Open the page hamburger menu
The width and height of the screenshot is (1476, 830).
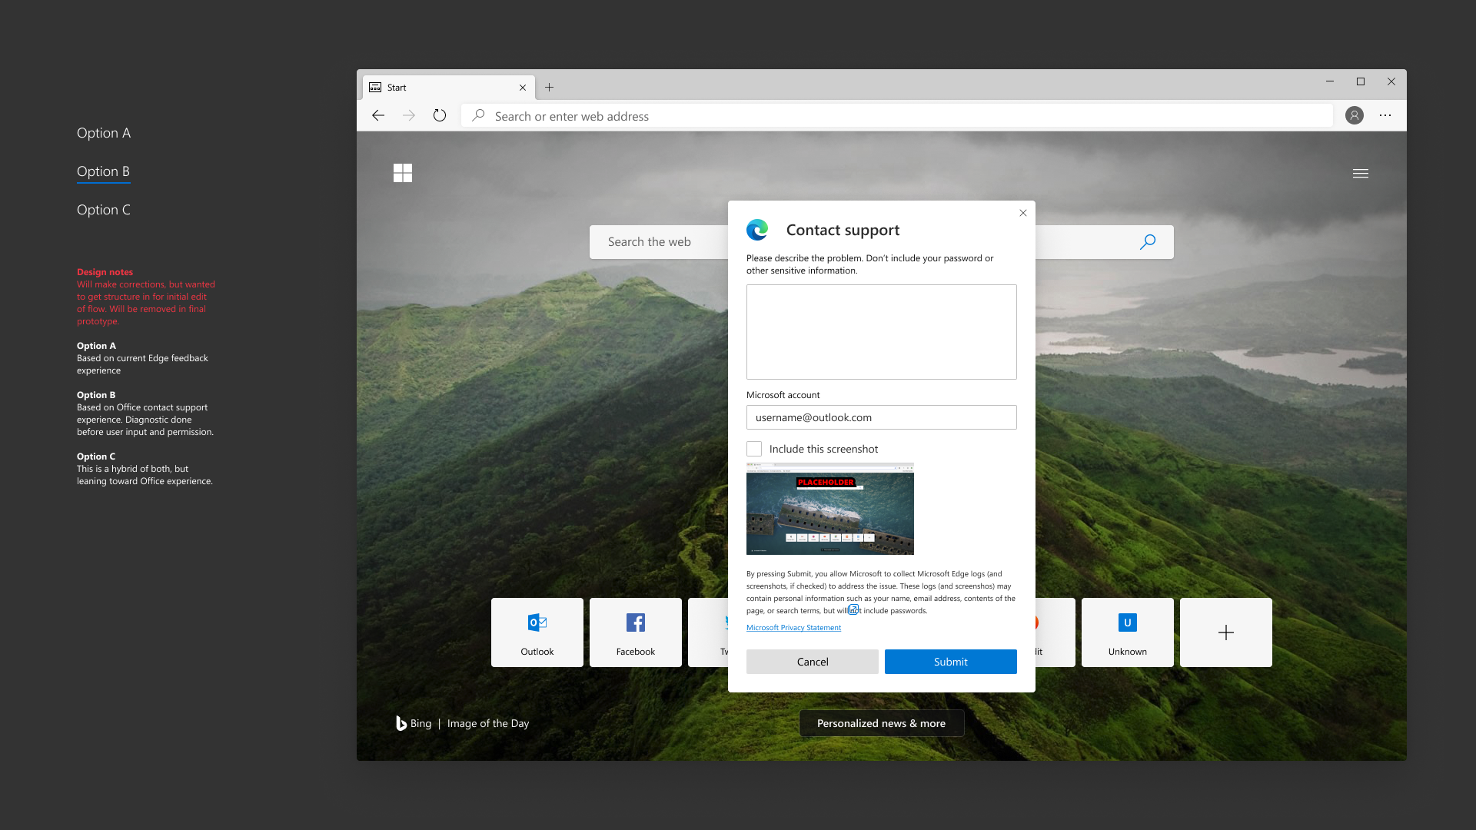coord(1361,174)
